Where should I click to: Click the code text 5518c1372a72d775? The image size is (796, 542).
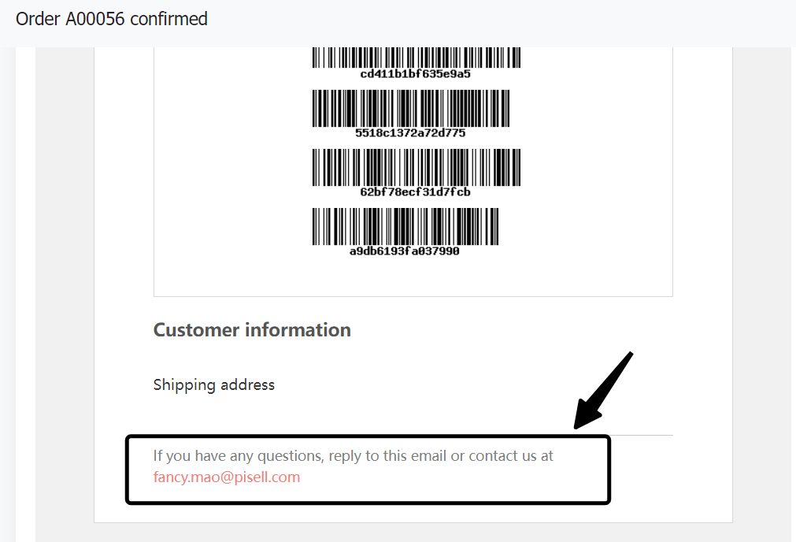(410, 133)
